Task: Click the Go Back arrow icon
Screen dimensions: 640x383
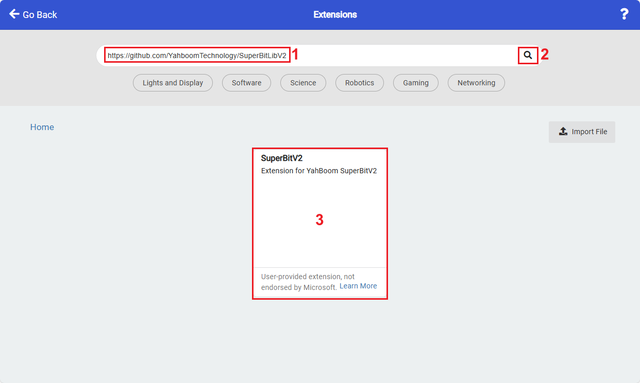Action: [x=14, y=14]
